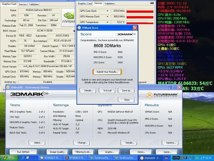
Task: Click Run 3DMark button
Action: [23, 152]
